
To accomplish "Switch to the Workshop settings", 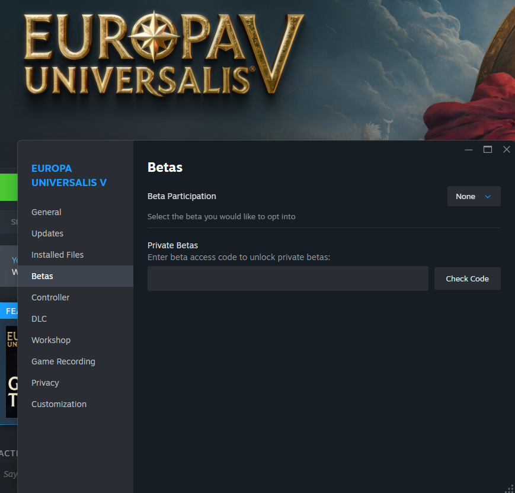I will [51, 340].
